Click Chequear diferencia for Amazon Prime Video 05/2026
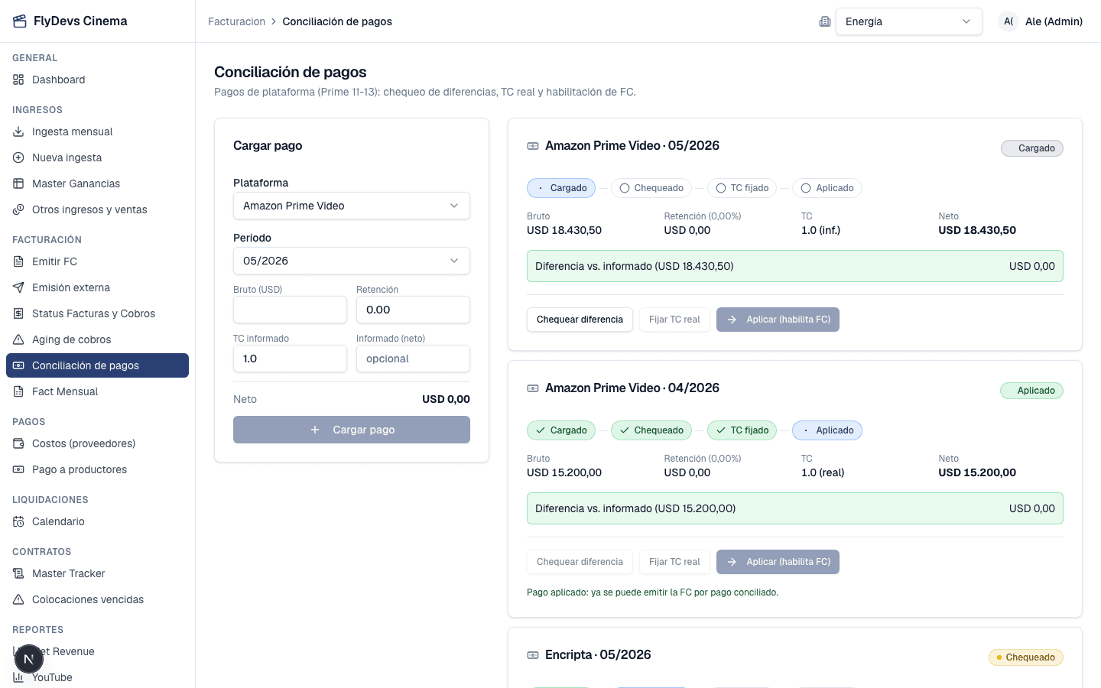Screen dimensions: 1101x688 click(580, 320)
